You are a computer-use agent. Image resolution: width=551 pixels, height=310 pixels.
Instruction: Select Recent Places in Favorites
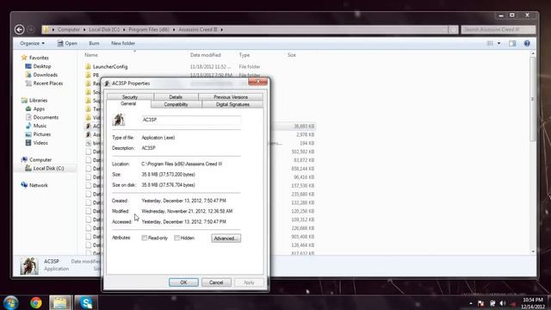coord(44,84)
